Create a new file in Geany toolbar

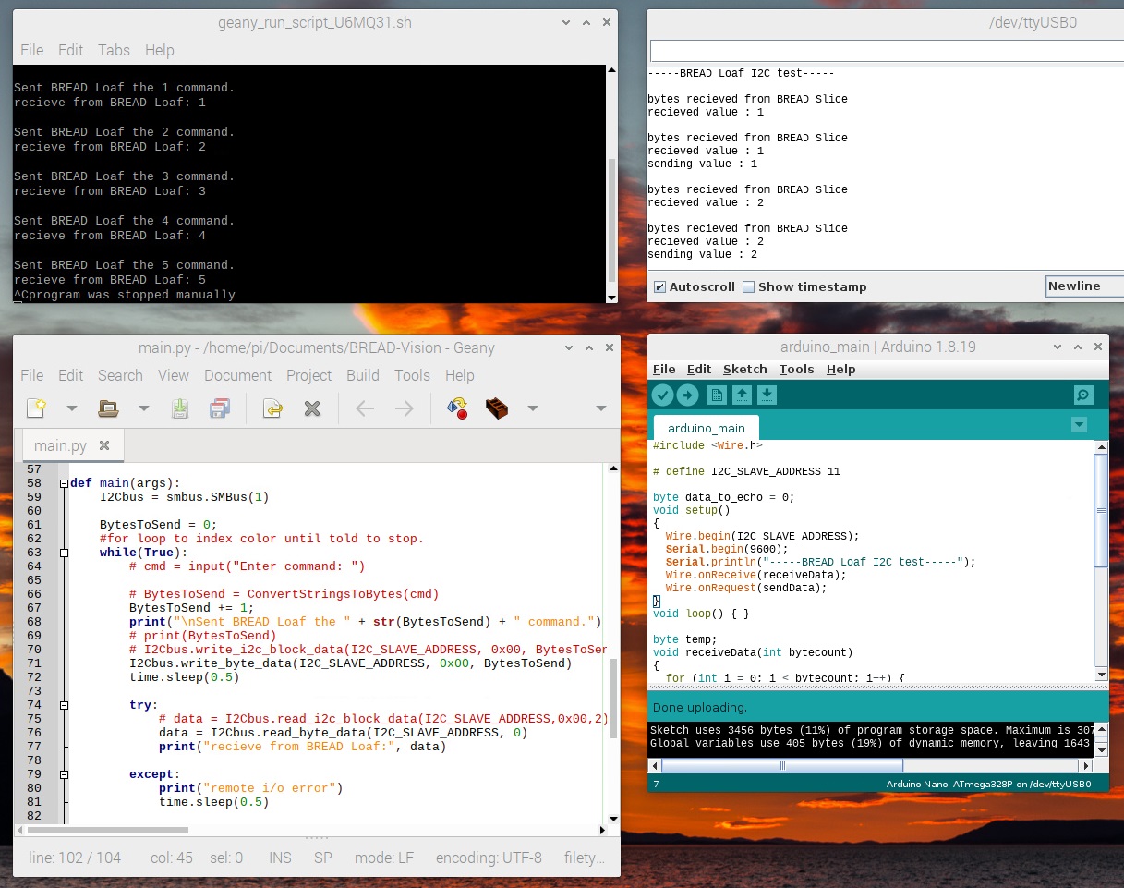tap(36, 408)
